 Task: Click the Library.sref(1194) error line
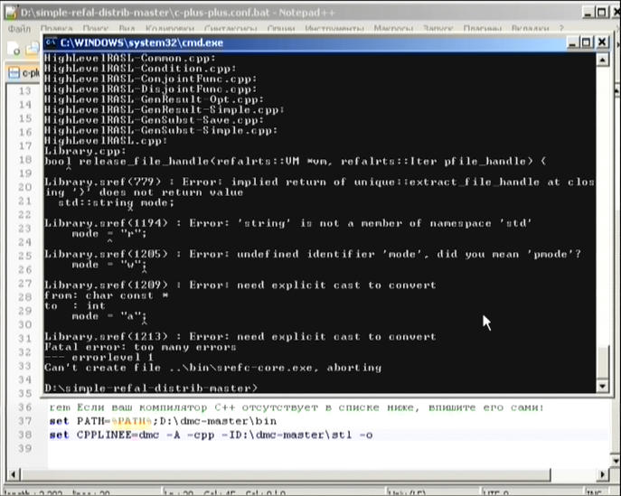coord(288,223)
